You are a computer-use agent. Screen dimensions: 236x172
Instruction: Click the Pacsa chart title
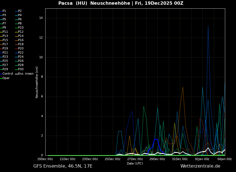point(121,3)
